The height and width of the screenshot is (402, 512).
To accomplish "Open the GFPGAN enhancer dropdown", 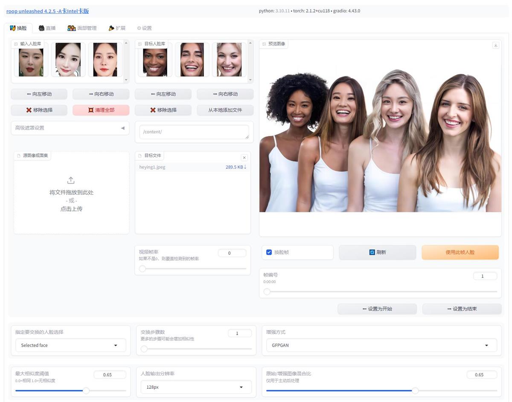I will (381, 345).
